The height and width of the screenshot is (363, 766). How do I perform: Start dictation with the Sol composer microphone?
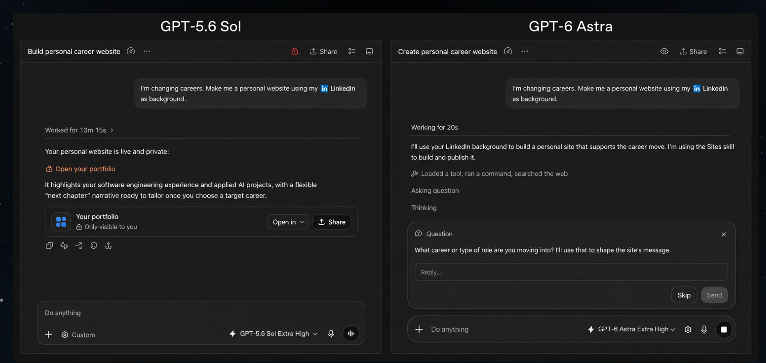click(x=331, y=334)
